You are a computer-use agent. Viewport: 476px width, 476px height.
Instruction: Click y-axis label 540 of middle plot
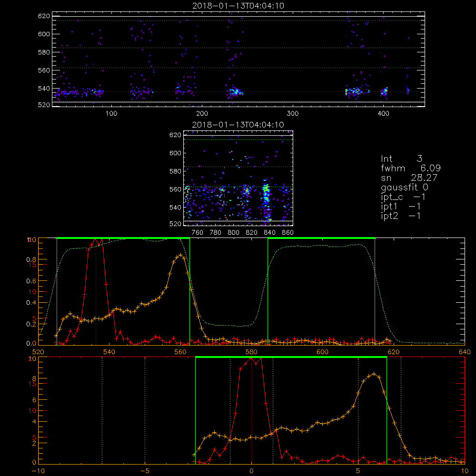coord(175,208)
